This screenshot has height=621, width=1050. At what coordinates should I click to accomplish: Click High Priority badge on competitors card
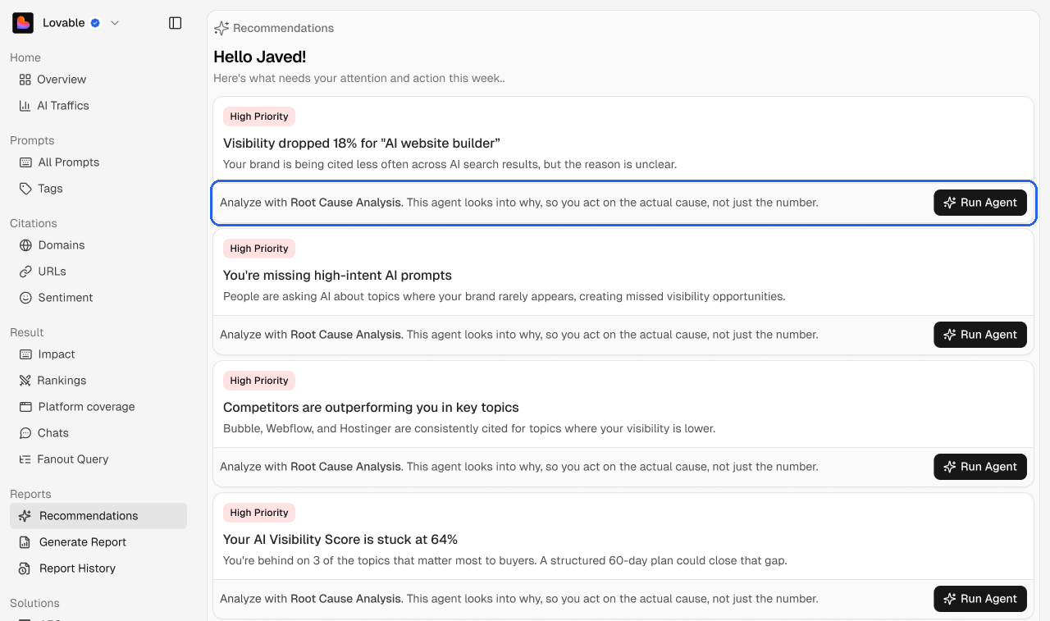[x=259, y=381]
